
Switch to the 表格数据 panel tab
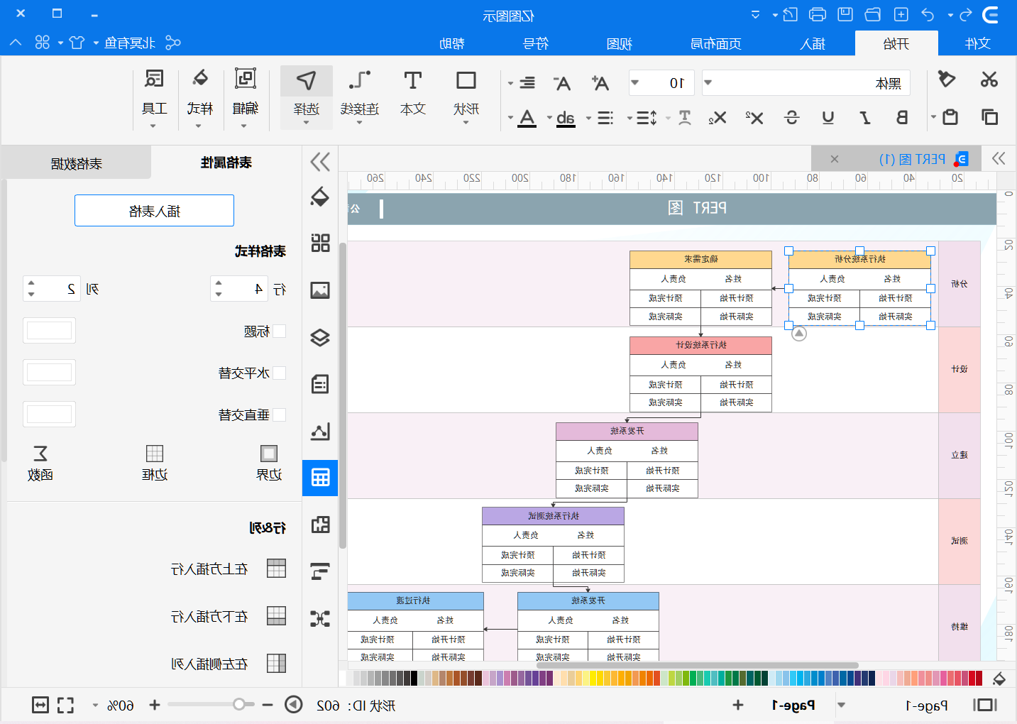click(x=76, y=163)
